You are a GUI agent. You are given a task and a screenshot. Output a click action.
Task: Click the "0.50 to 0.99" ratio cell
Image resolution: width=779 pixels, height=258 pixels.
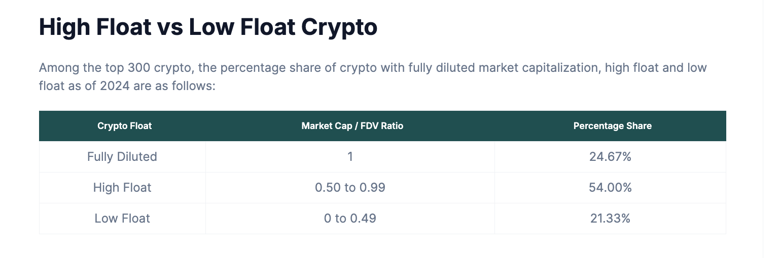[x=350, y=188]
